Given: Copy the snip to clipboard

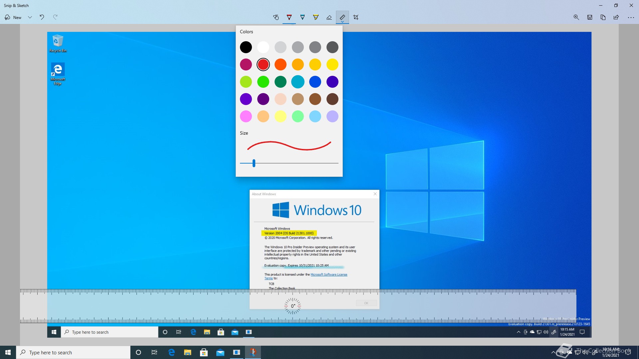Looking at the screenshot, I should (x=603, y=17).
